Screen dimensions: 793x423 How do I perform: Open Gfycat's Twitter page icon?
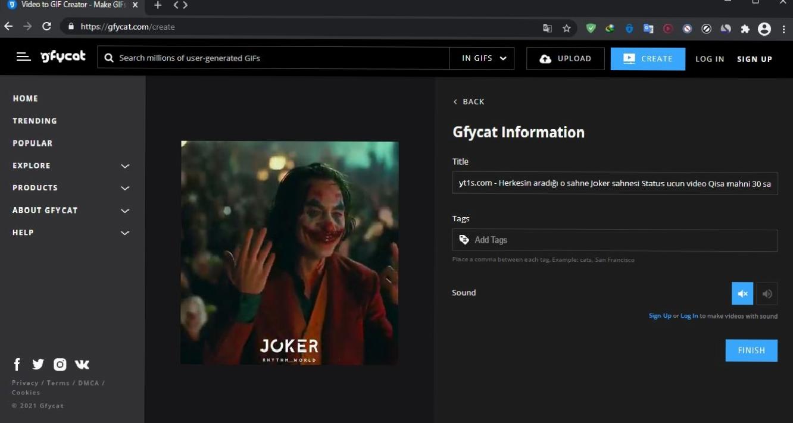click(38, 364)
